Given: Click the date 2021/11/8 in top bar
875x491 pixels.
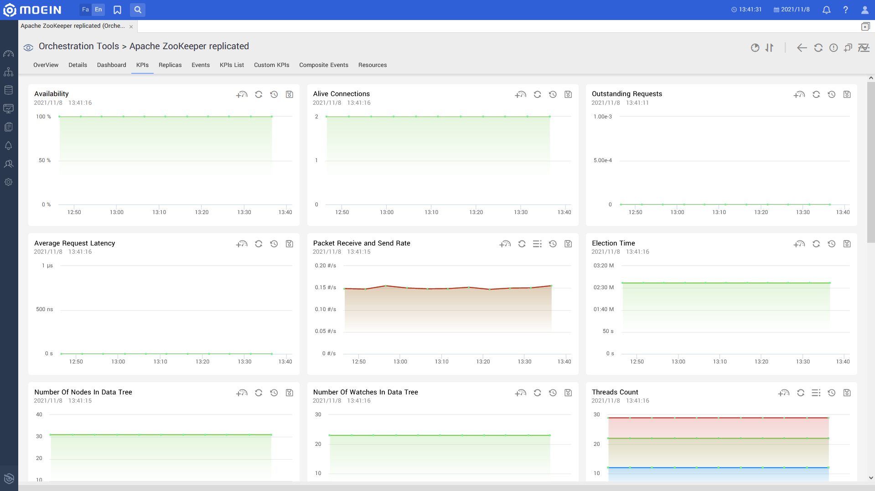Looking at the screenshot, I should point(792,10).
